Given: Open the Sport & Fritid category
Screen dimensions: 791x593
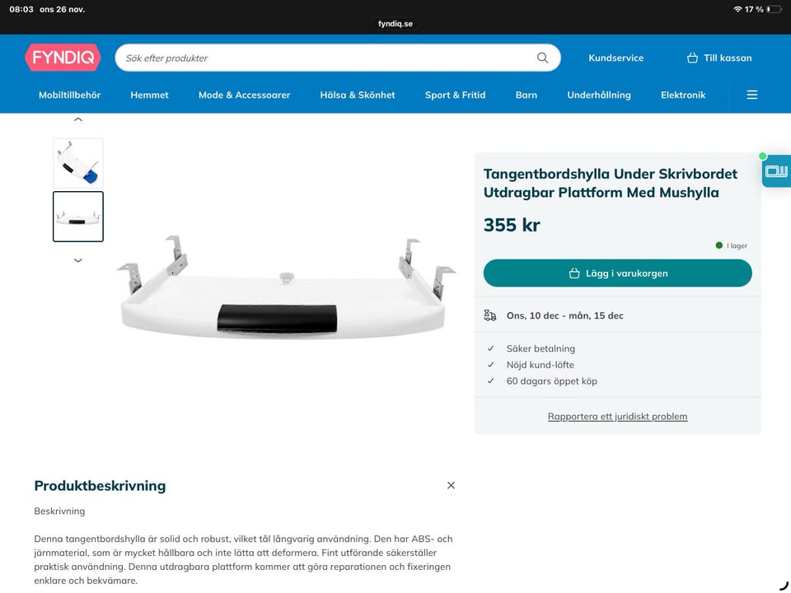Looking at the screenshot, I should pos(455,95).
